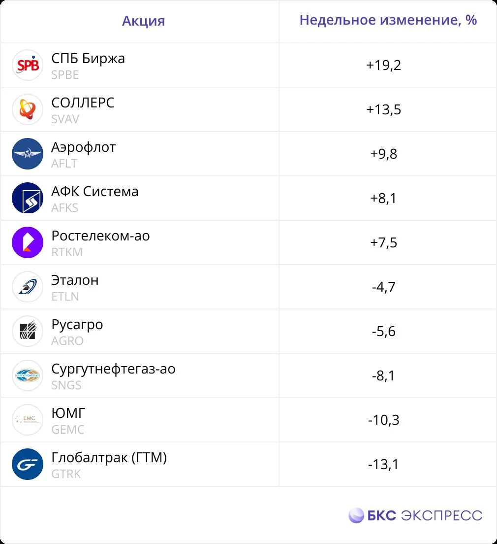This screenshot has height=544, width=497.
Task: Click the АФК Система logo icon
Action: pos(28,198)
